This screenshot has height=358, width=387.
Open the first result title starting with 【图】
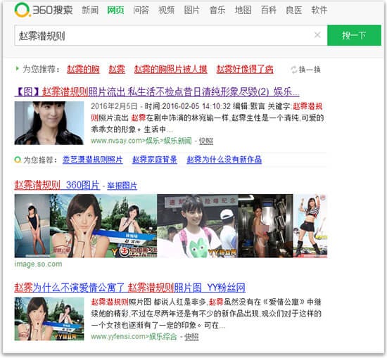pyautogui.click(x=157, y=91)
